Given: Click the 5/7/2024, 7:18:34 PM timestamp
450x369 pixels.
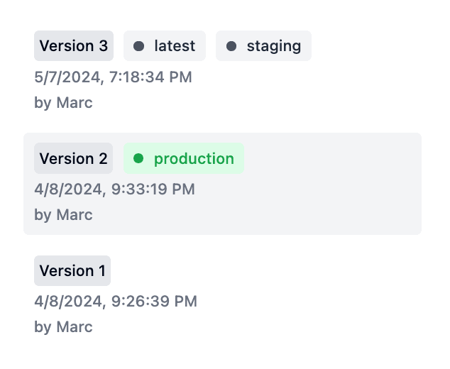Looking at the screenshot, I should pos(113,77).
